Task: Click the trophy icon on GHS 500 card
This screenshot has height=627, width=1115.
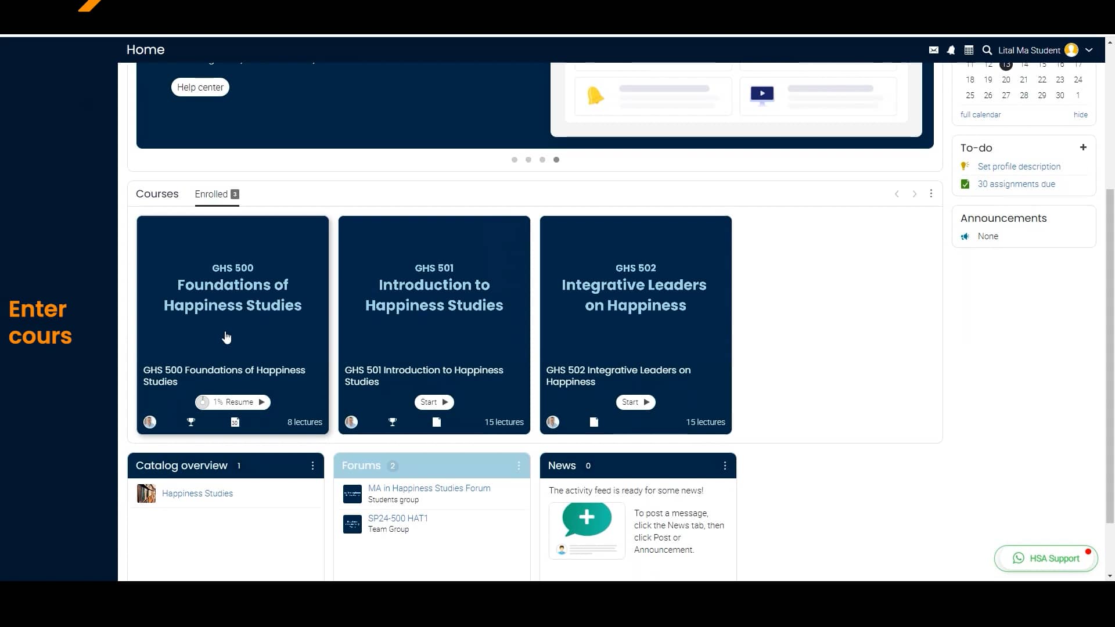Action: [x=191, y=422]
